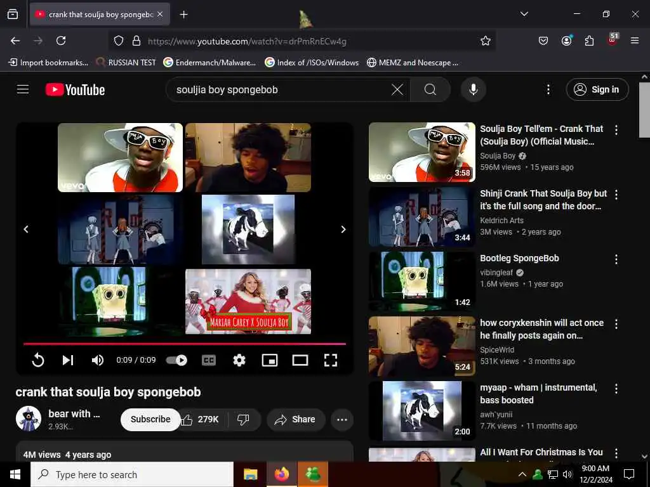Open Mariah Carey X Soulja Boy end-screen video
The height and width of the screenshot is (487, 650).
coord(248,301)
